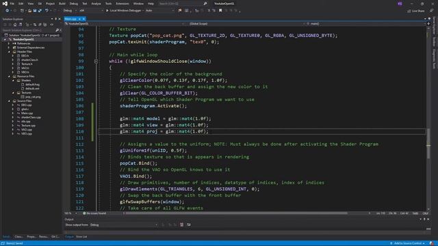Open the Project menu
This screenshot has width=438, height=246.
point(50,3)
